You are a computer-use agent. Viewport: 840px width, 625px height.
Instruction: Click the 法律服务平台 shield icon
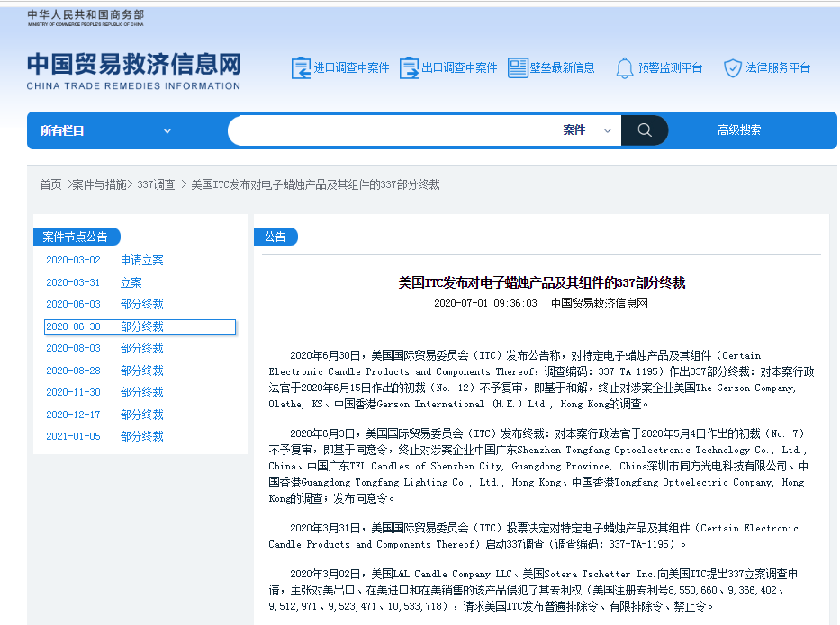click(732, 68)
